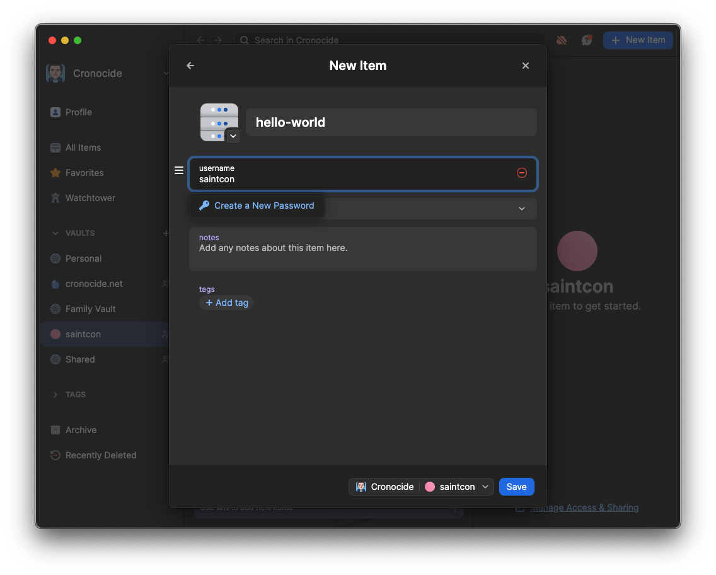This screenshot has height=575, width=716.
Task: Click the saintcon vault pink circle icon
Action: pyautogui.click(x=55, y=334)
